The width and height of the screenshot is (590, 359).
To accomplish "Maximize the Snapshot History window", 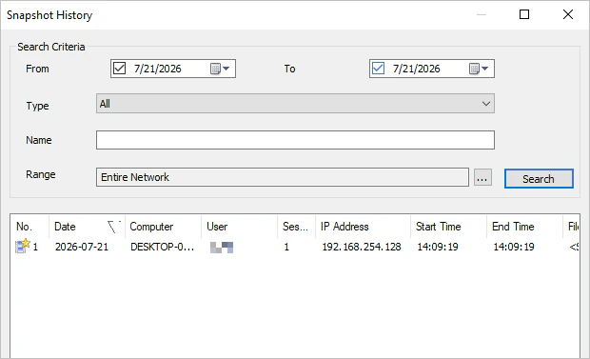I will pos(524,14).
